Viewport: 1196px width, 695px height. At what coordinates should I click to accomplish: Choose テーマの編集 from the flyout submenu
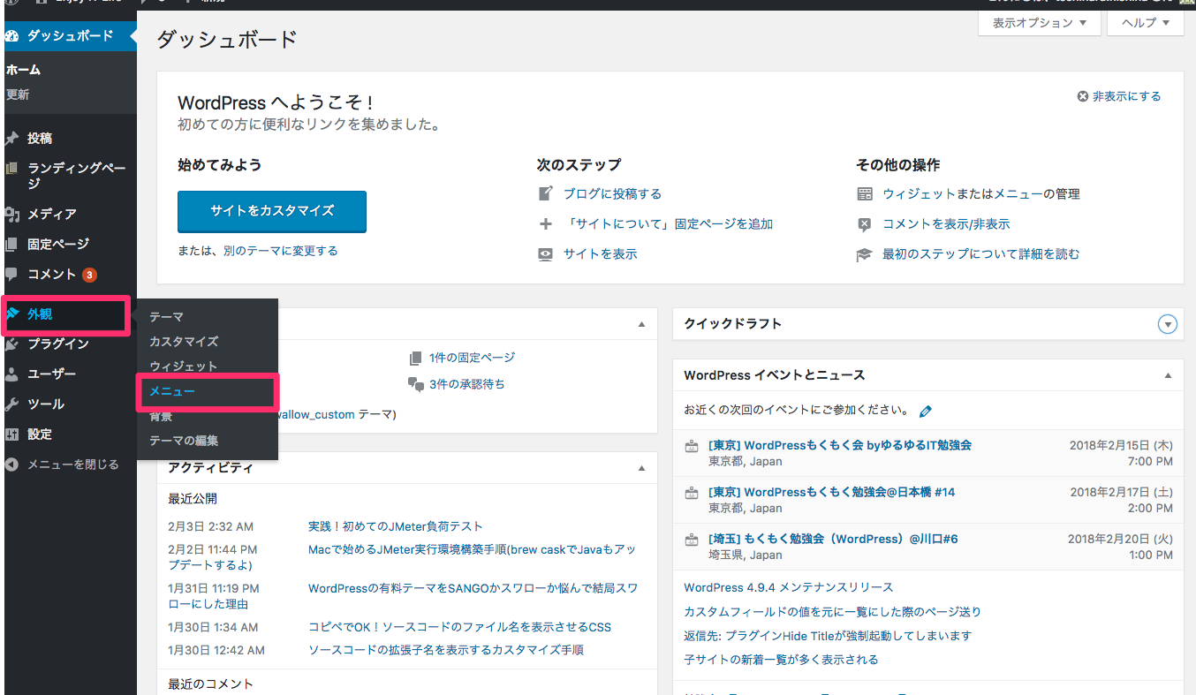coord(184,441)
